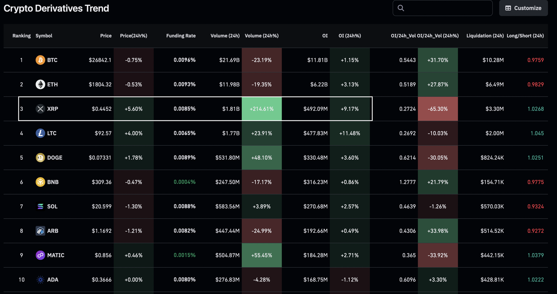Viewport: 557px width, 294px height.
Task: Click MATIC's +55.45% volume change cell
Action: tap(262, 255)
